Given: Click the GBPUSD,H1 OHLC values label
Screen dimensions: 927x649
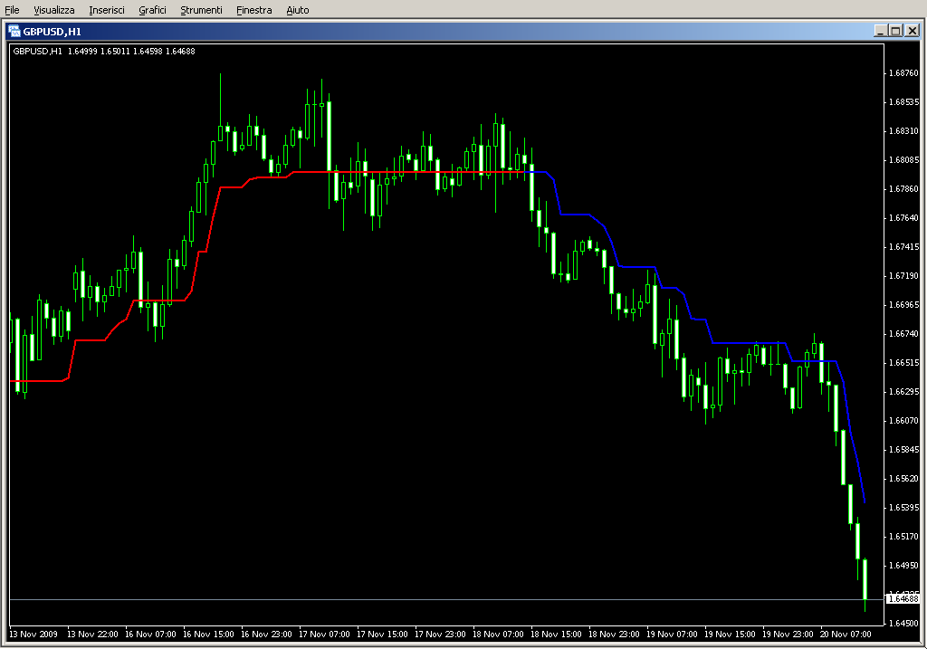Looking at the screenshot, I should [104, 52].
